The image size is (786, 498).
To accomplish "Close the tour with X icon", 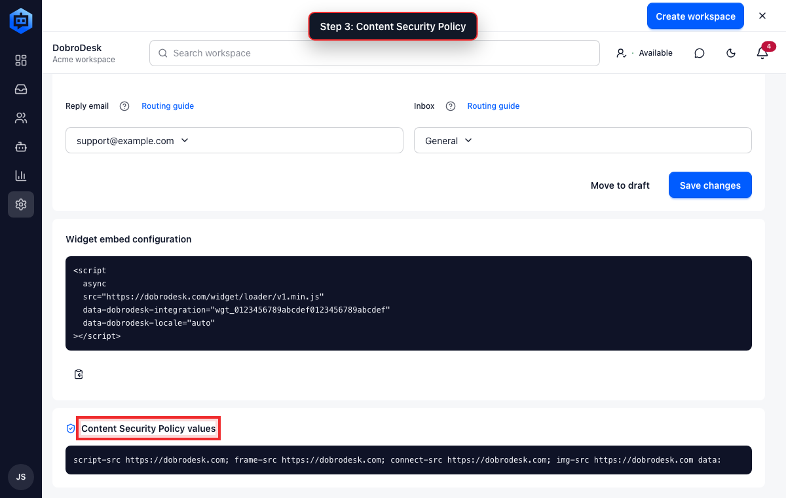I will [x=762, y=16].
